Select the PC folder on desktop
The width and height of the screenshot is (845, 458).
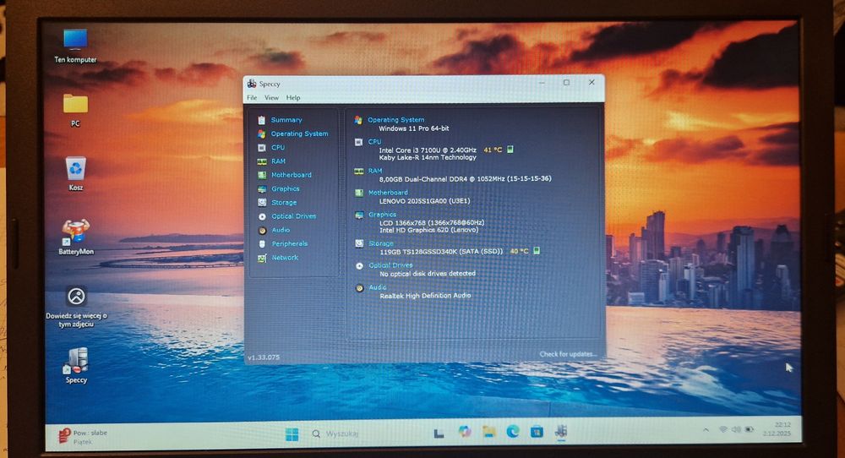(x=75, y=110)
